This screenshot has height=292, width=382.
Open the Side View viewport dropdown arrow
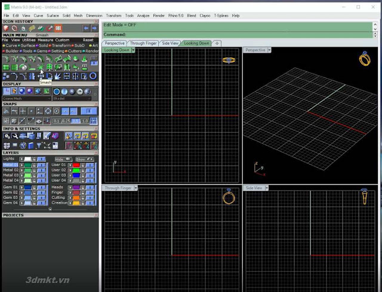coord(267,188)
